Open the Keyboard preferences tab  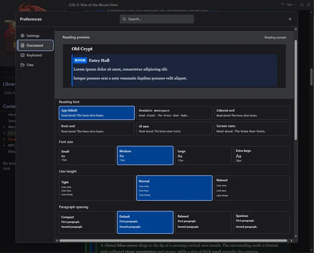click(35, 55)
